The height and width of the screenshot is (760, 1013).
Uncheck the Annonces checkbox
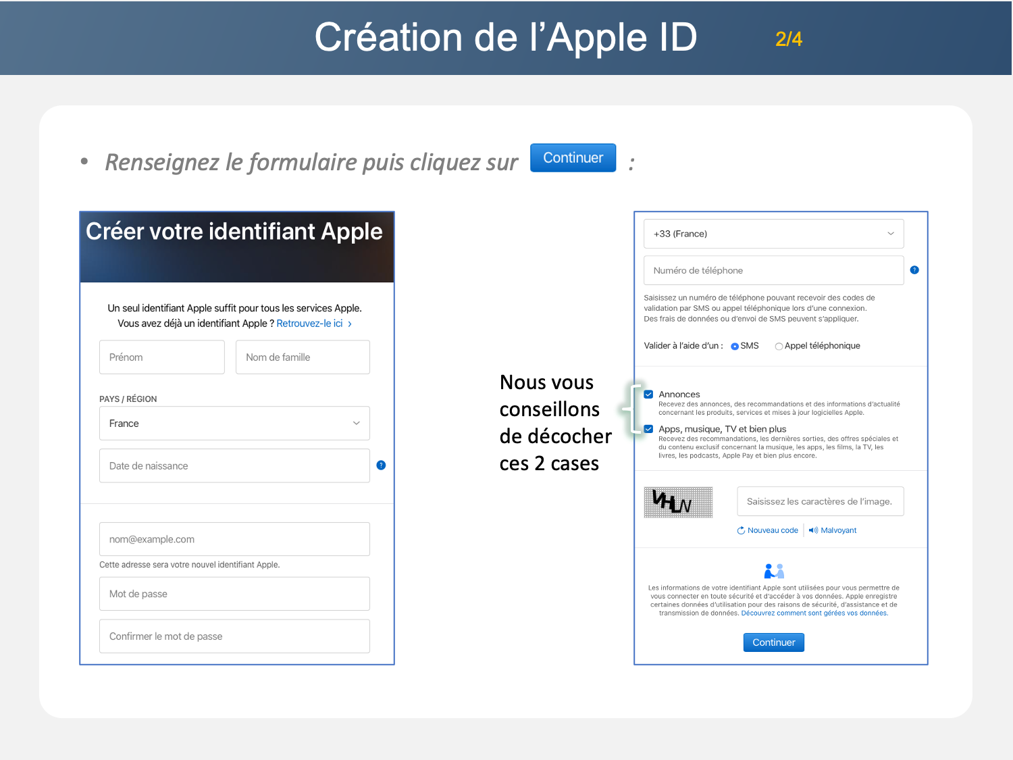point(648,395)
